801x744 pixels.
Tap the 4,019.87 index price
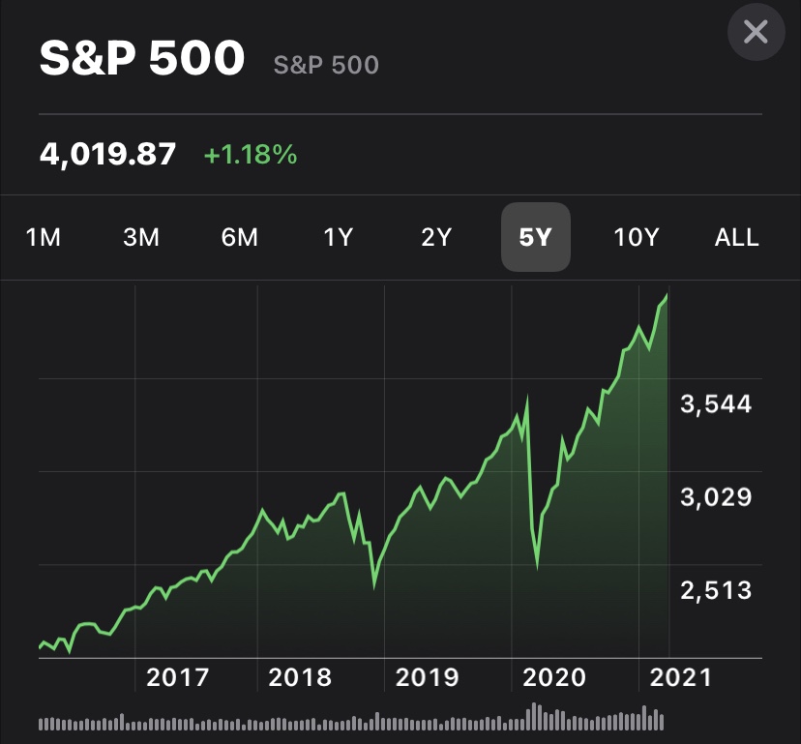[x=108, y=154]
